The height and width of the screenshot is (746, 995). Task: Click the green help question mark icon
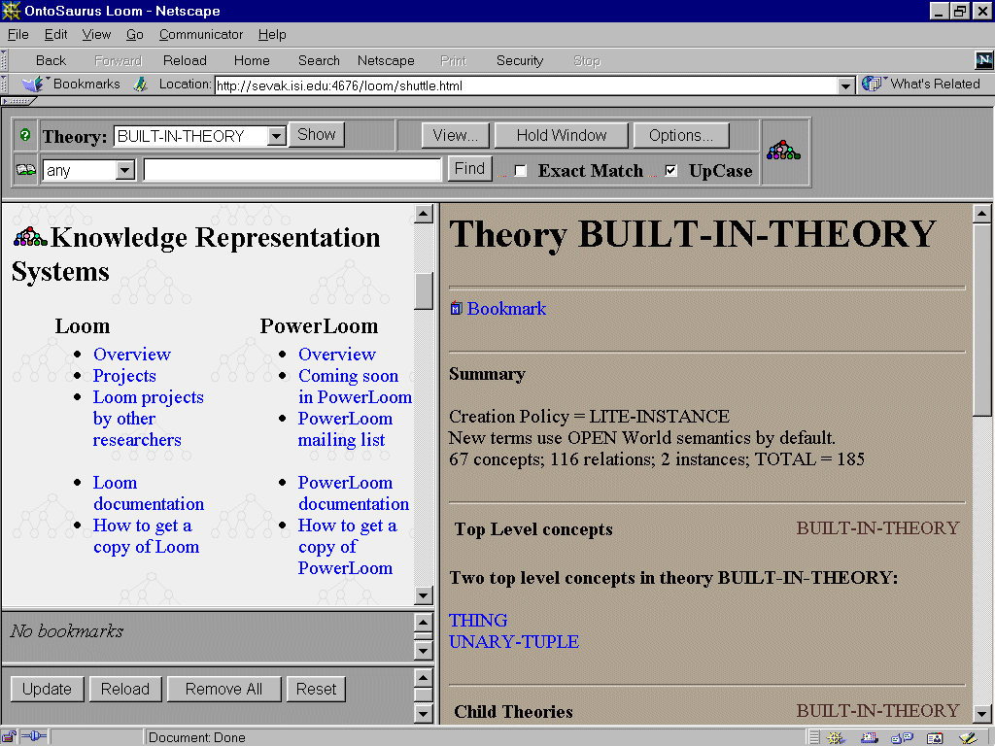pyautogui.click(x=25, y=136)
